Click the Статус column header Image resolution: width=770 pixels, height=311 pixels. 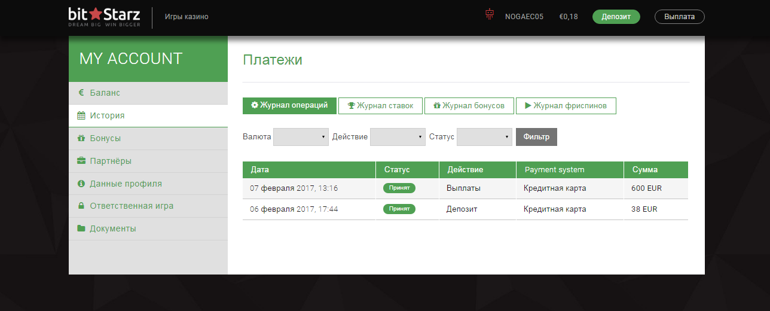pos(408,170)
